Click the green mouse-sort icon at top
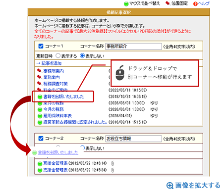The image size is (223, 191). click(x=126, y=3)
